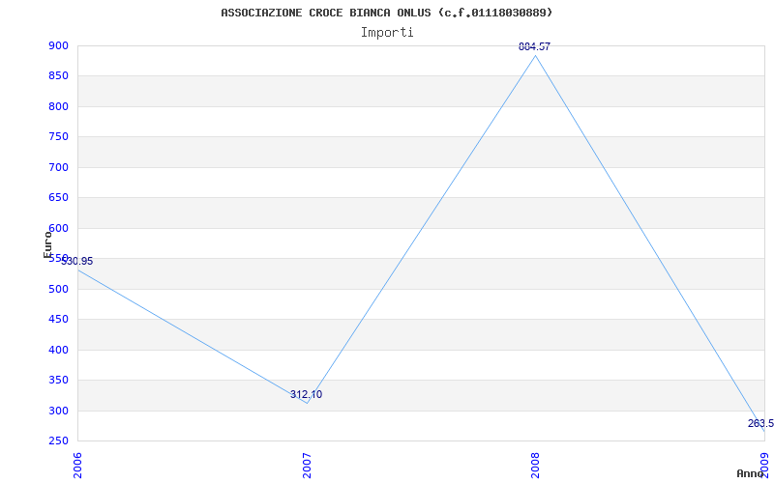Click the 2007 x-axis year label

pos(307,466)
